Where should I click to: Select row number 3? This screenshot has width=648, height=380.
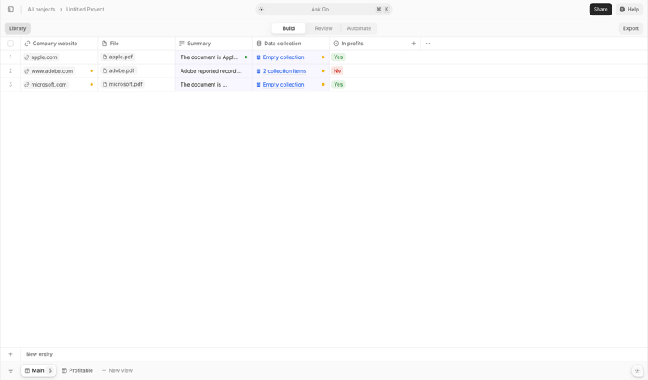[11, 84]
